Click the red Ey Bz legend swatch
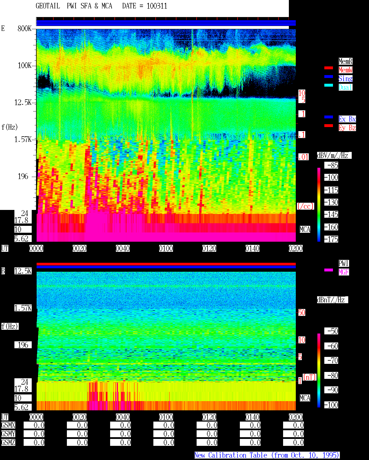The height and width of the screenshot is (460, 369). [x=329, y=126]
